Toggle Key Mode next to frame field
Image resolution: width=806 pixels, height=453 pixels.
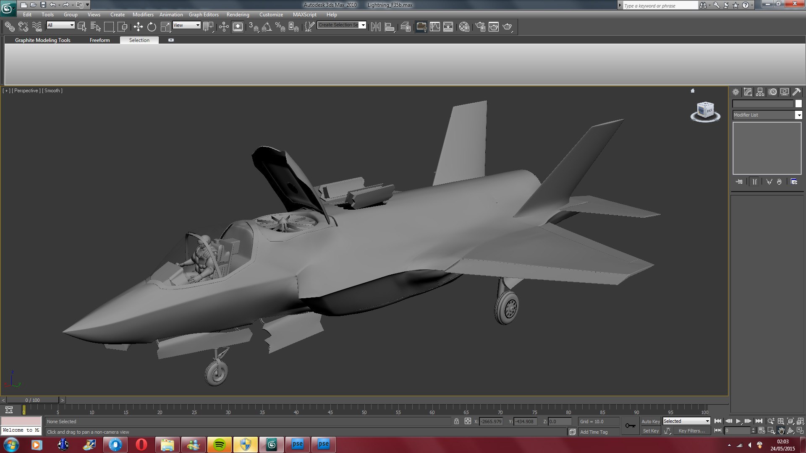click(x=718, y=430)
